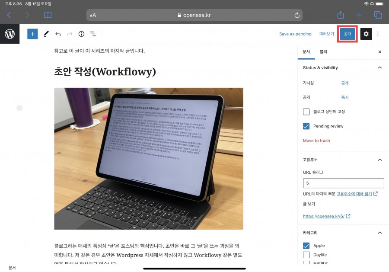Click the 초안 작성(Workflowy) heading
The width and height of the screenshot is (389, 272).
105,72
